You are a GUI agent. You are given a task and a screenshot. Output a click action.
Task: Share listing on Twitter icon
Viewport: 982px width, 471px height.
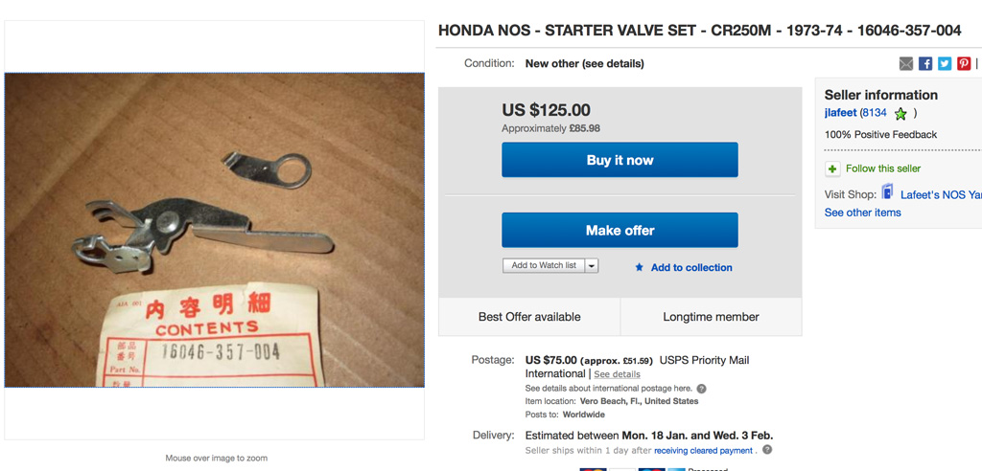pos(945,63)
